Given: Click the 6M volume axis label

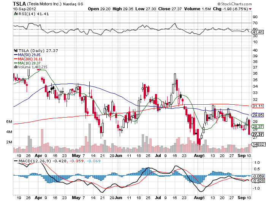Looking at the screenshot, I should coord(9,122).
